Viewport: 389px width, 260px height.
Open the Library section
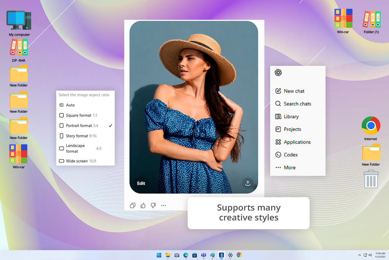pos(287,116)
